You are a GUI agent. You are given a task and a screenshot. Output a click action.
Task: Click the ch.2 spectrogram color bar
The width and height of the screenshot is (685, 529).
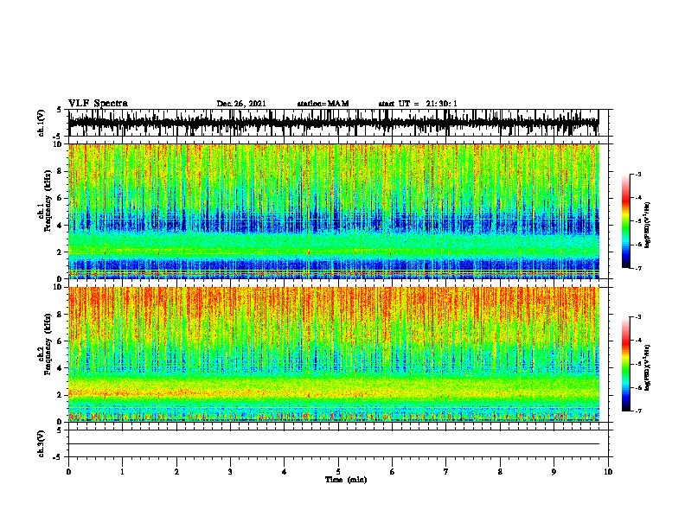[x=626, y=364]
